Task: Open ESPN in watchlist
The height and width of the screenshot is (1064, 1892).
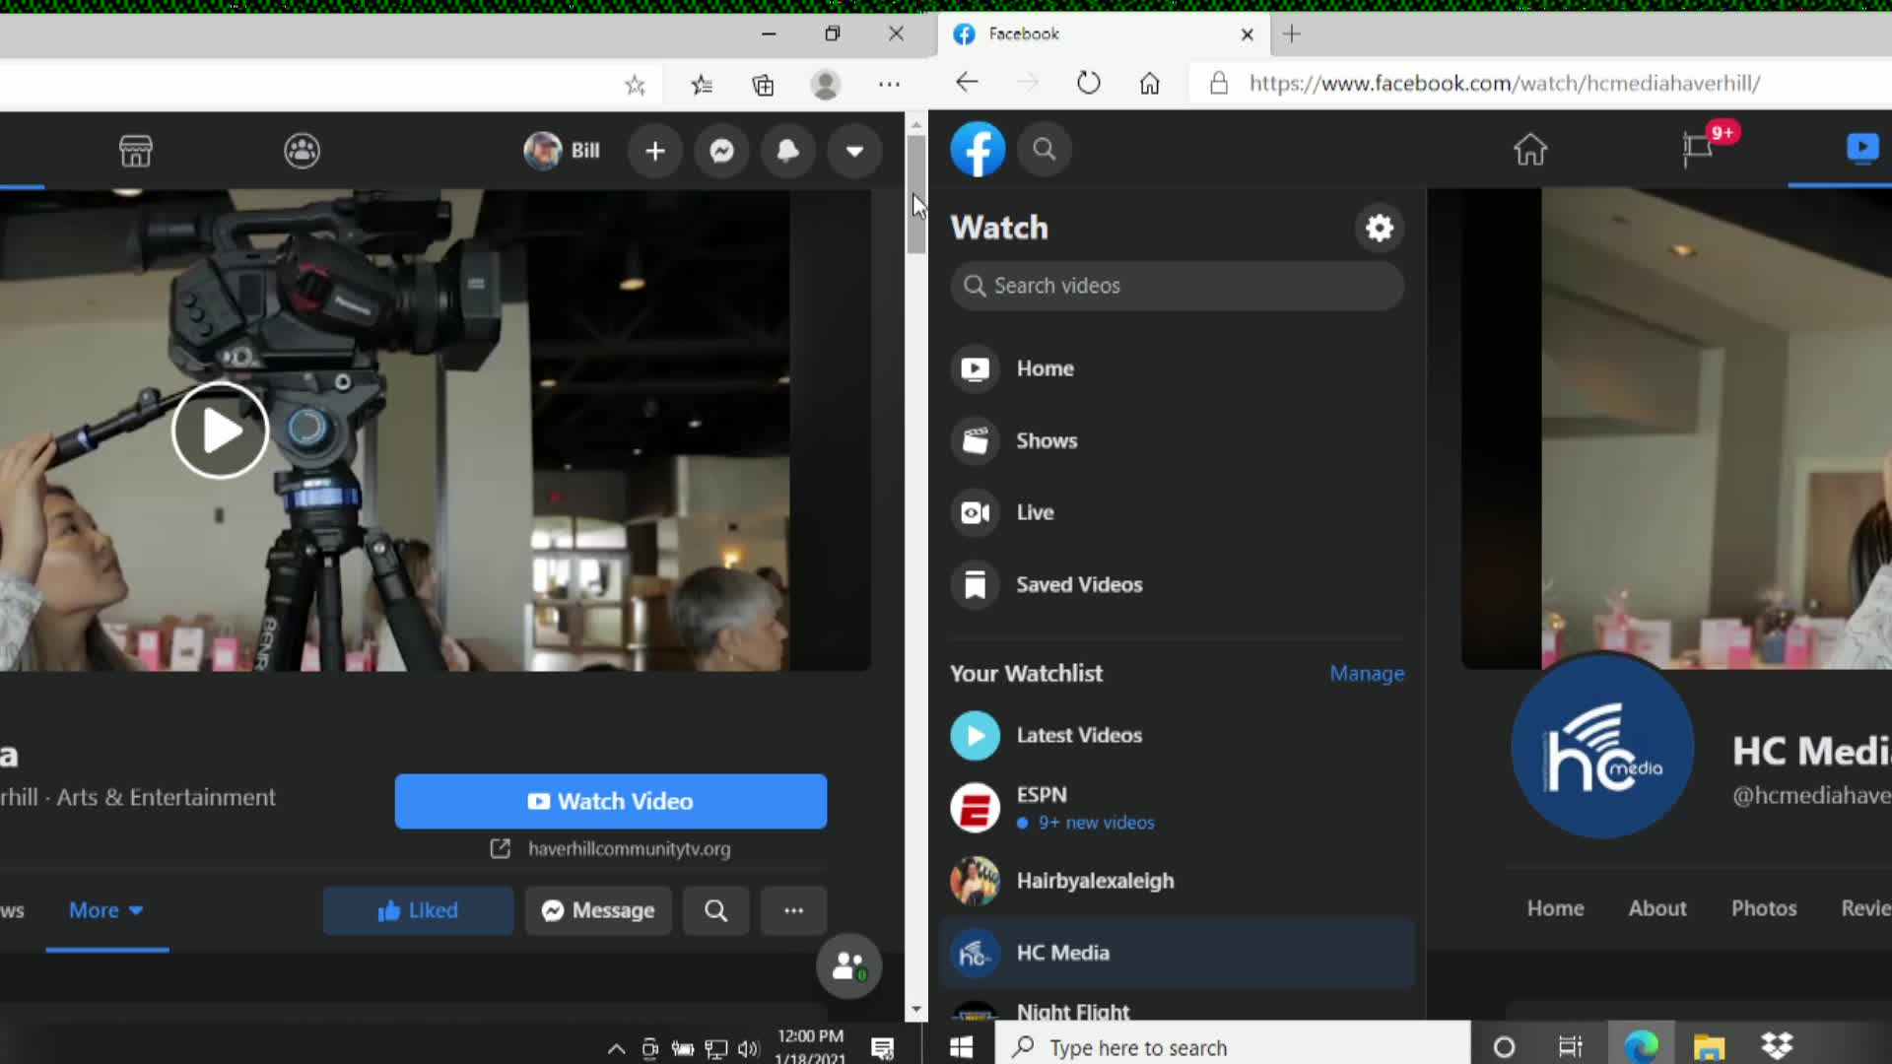Action: pos(1177,808)
